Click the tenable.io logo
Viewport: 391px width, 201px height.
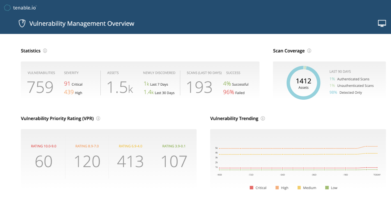(20, 7)
